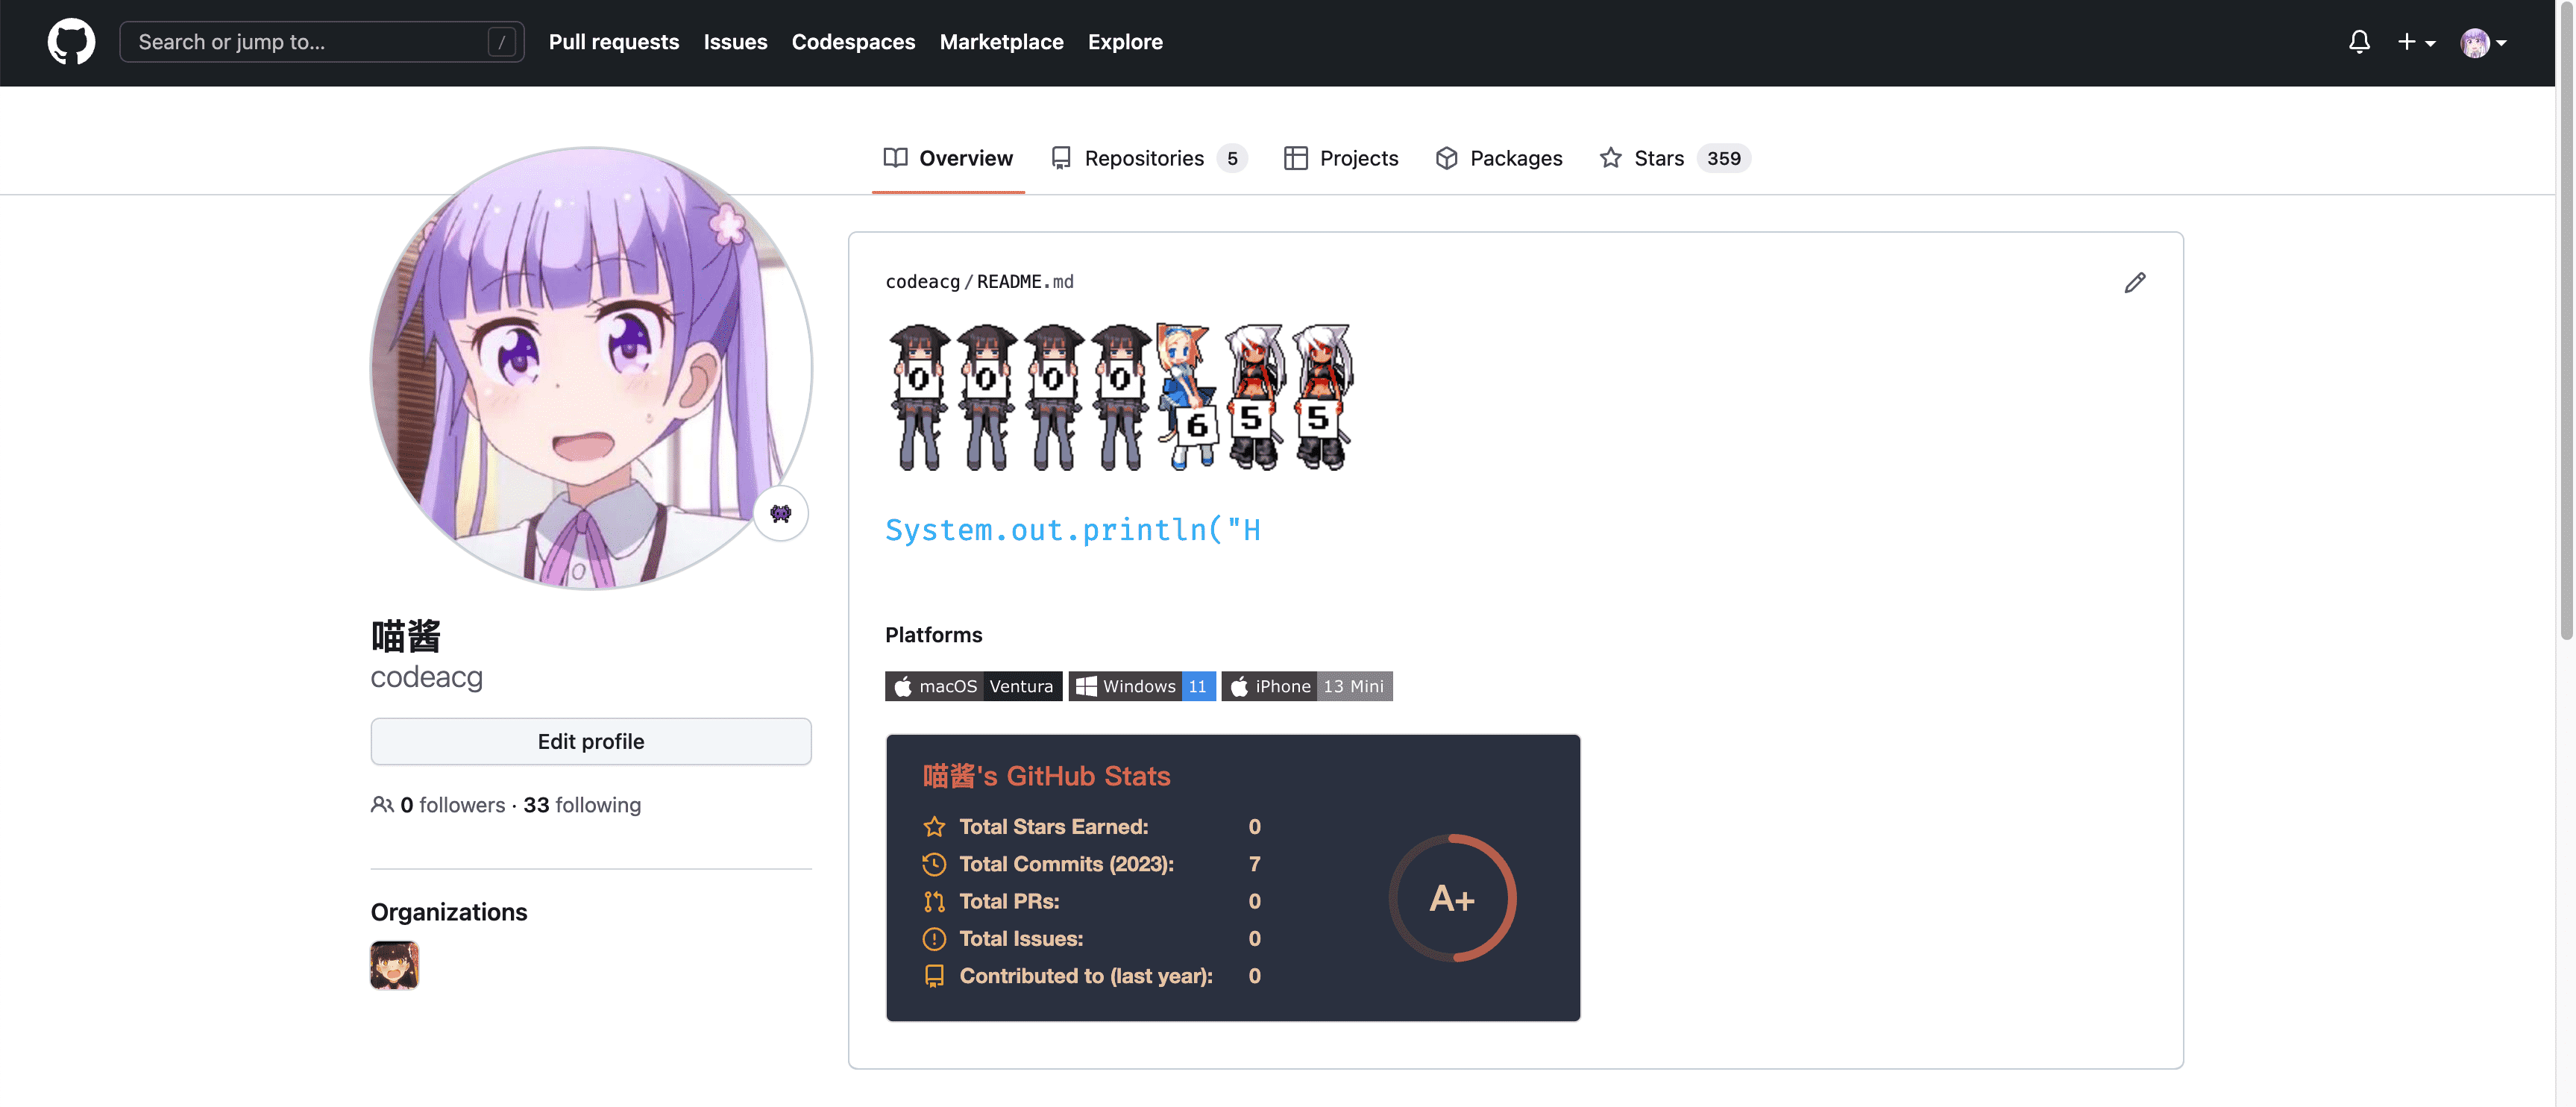
Task: Click the Total Commits (2023) label
Action: click(x=1066, y=864)
